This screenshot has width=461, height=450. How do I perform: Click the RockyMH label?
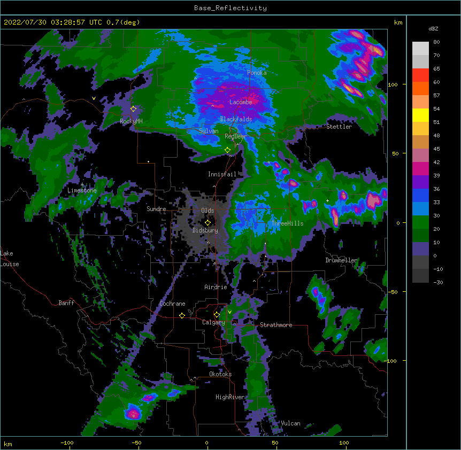click(x=131, y=121)
